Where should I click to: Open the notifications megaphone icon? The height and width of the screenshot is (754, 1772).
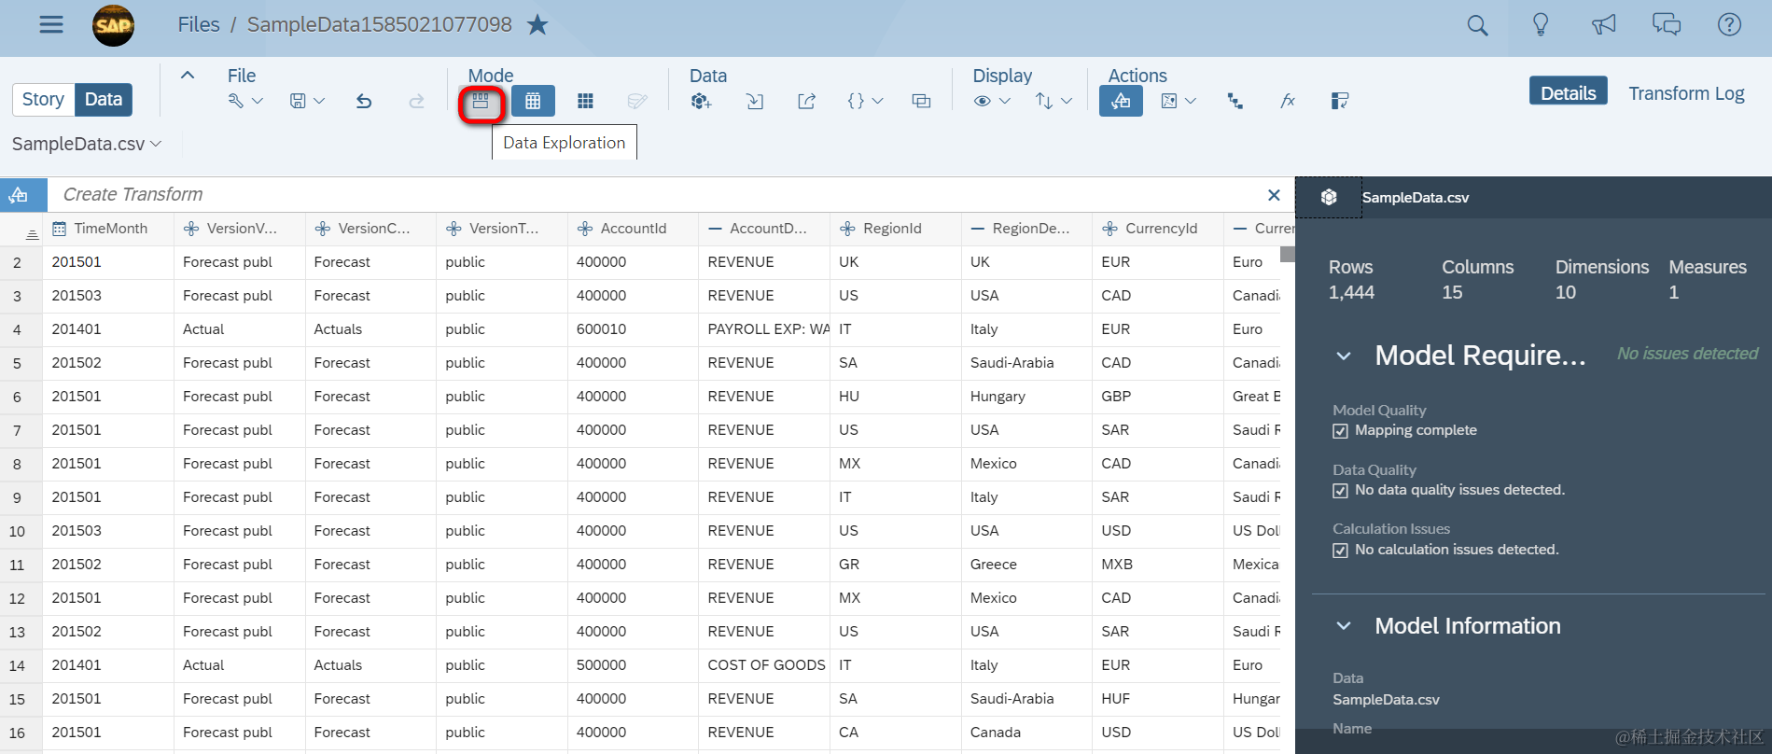tap(1603, 25)
